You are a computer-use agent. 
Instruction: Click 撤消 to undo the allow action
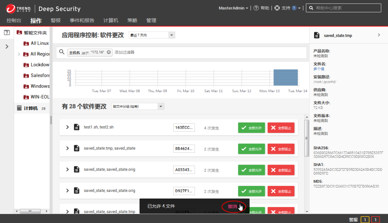click(232, 206)
